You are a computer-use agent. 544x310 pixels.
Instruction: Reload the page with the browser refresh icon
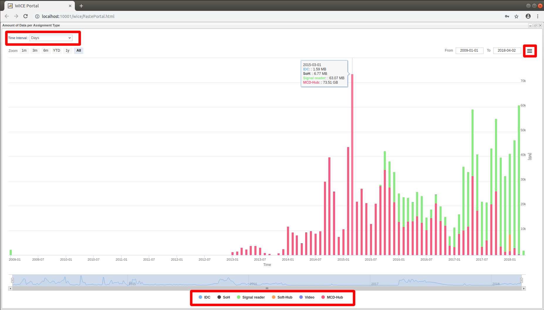tap(26, 16)
